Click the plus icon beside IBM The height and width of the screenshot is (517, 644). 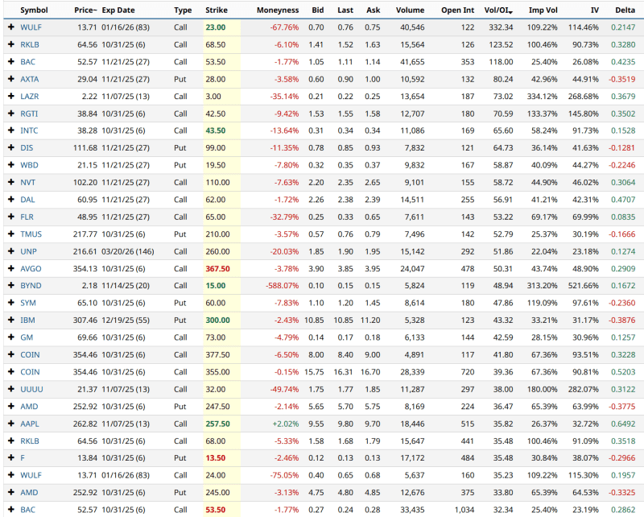point(10,321)
